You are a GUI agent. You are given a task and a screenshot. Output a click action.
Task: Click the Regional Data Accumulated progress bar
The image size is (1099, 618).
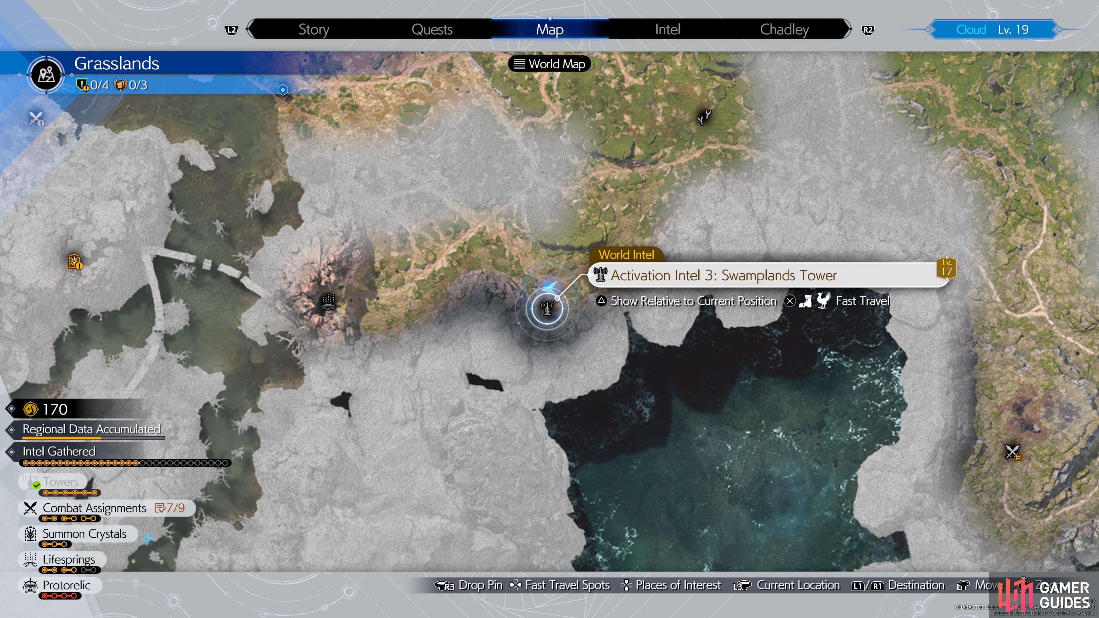[x=93, y=438]
